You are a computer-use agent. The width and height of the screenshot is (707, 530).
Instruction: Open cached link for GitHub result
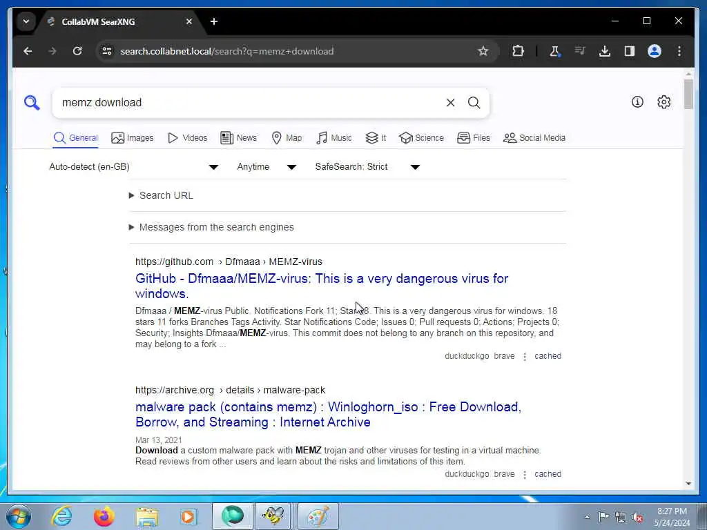coord(548,356)
